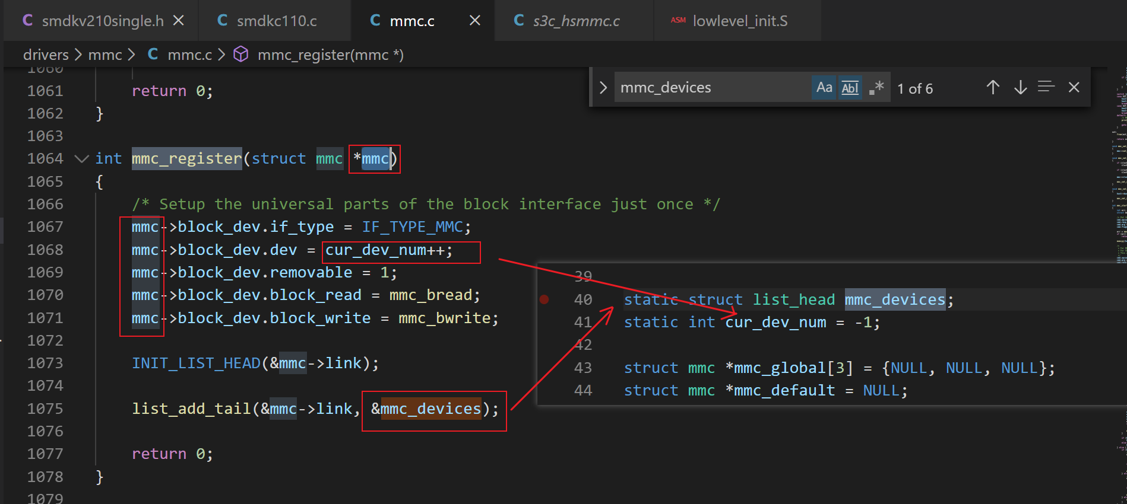The height and width of the screenshot is (504, 1127).
Task: Focus the find input containing mmc_devices
Action: coord(713,88)
